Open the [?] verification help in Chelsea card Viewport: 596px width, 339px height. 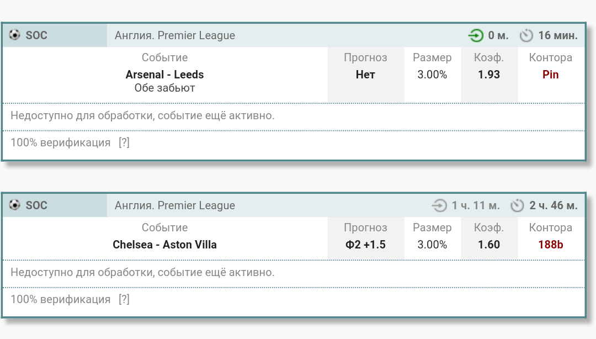pyautogui.click(x=124, y=300)
